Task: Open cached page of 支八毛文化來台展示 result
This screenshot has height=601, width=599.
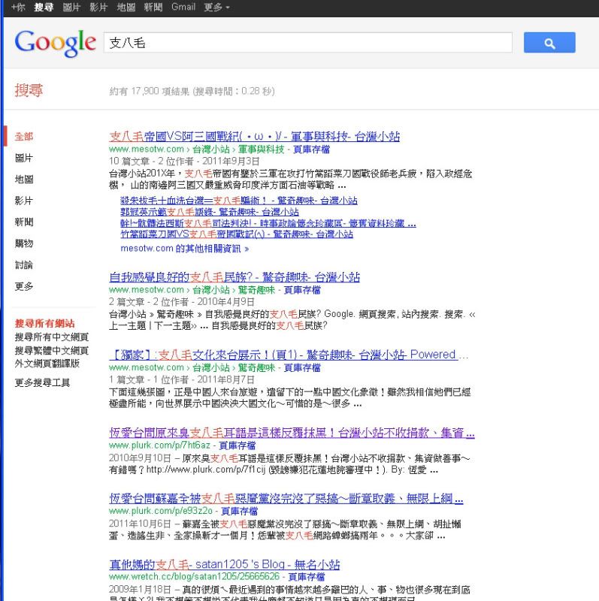Action: pyautogui.click(x=302, y=368)
